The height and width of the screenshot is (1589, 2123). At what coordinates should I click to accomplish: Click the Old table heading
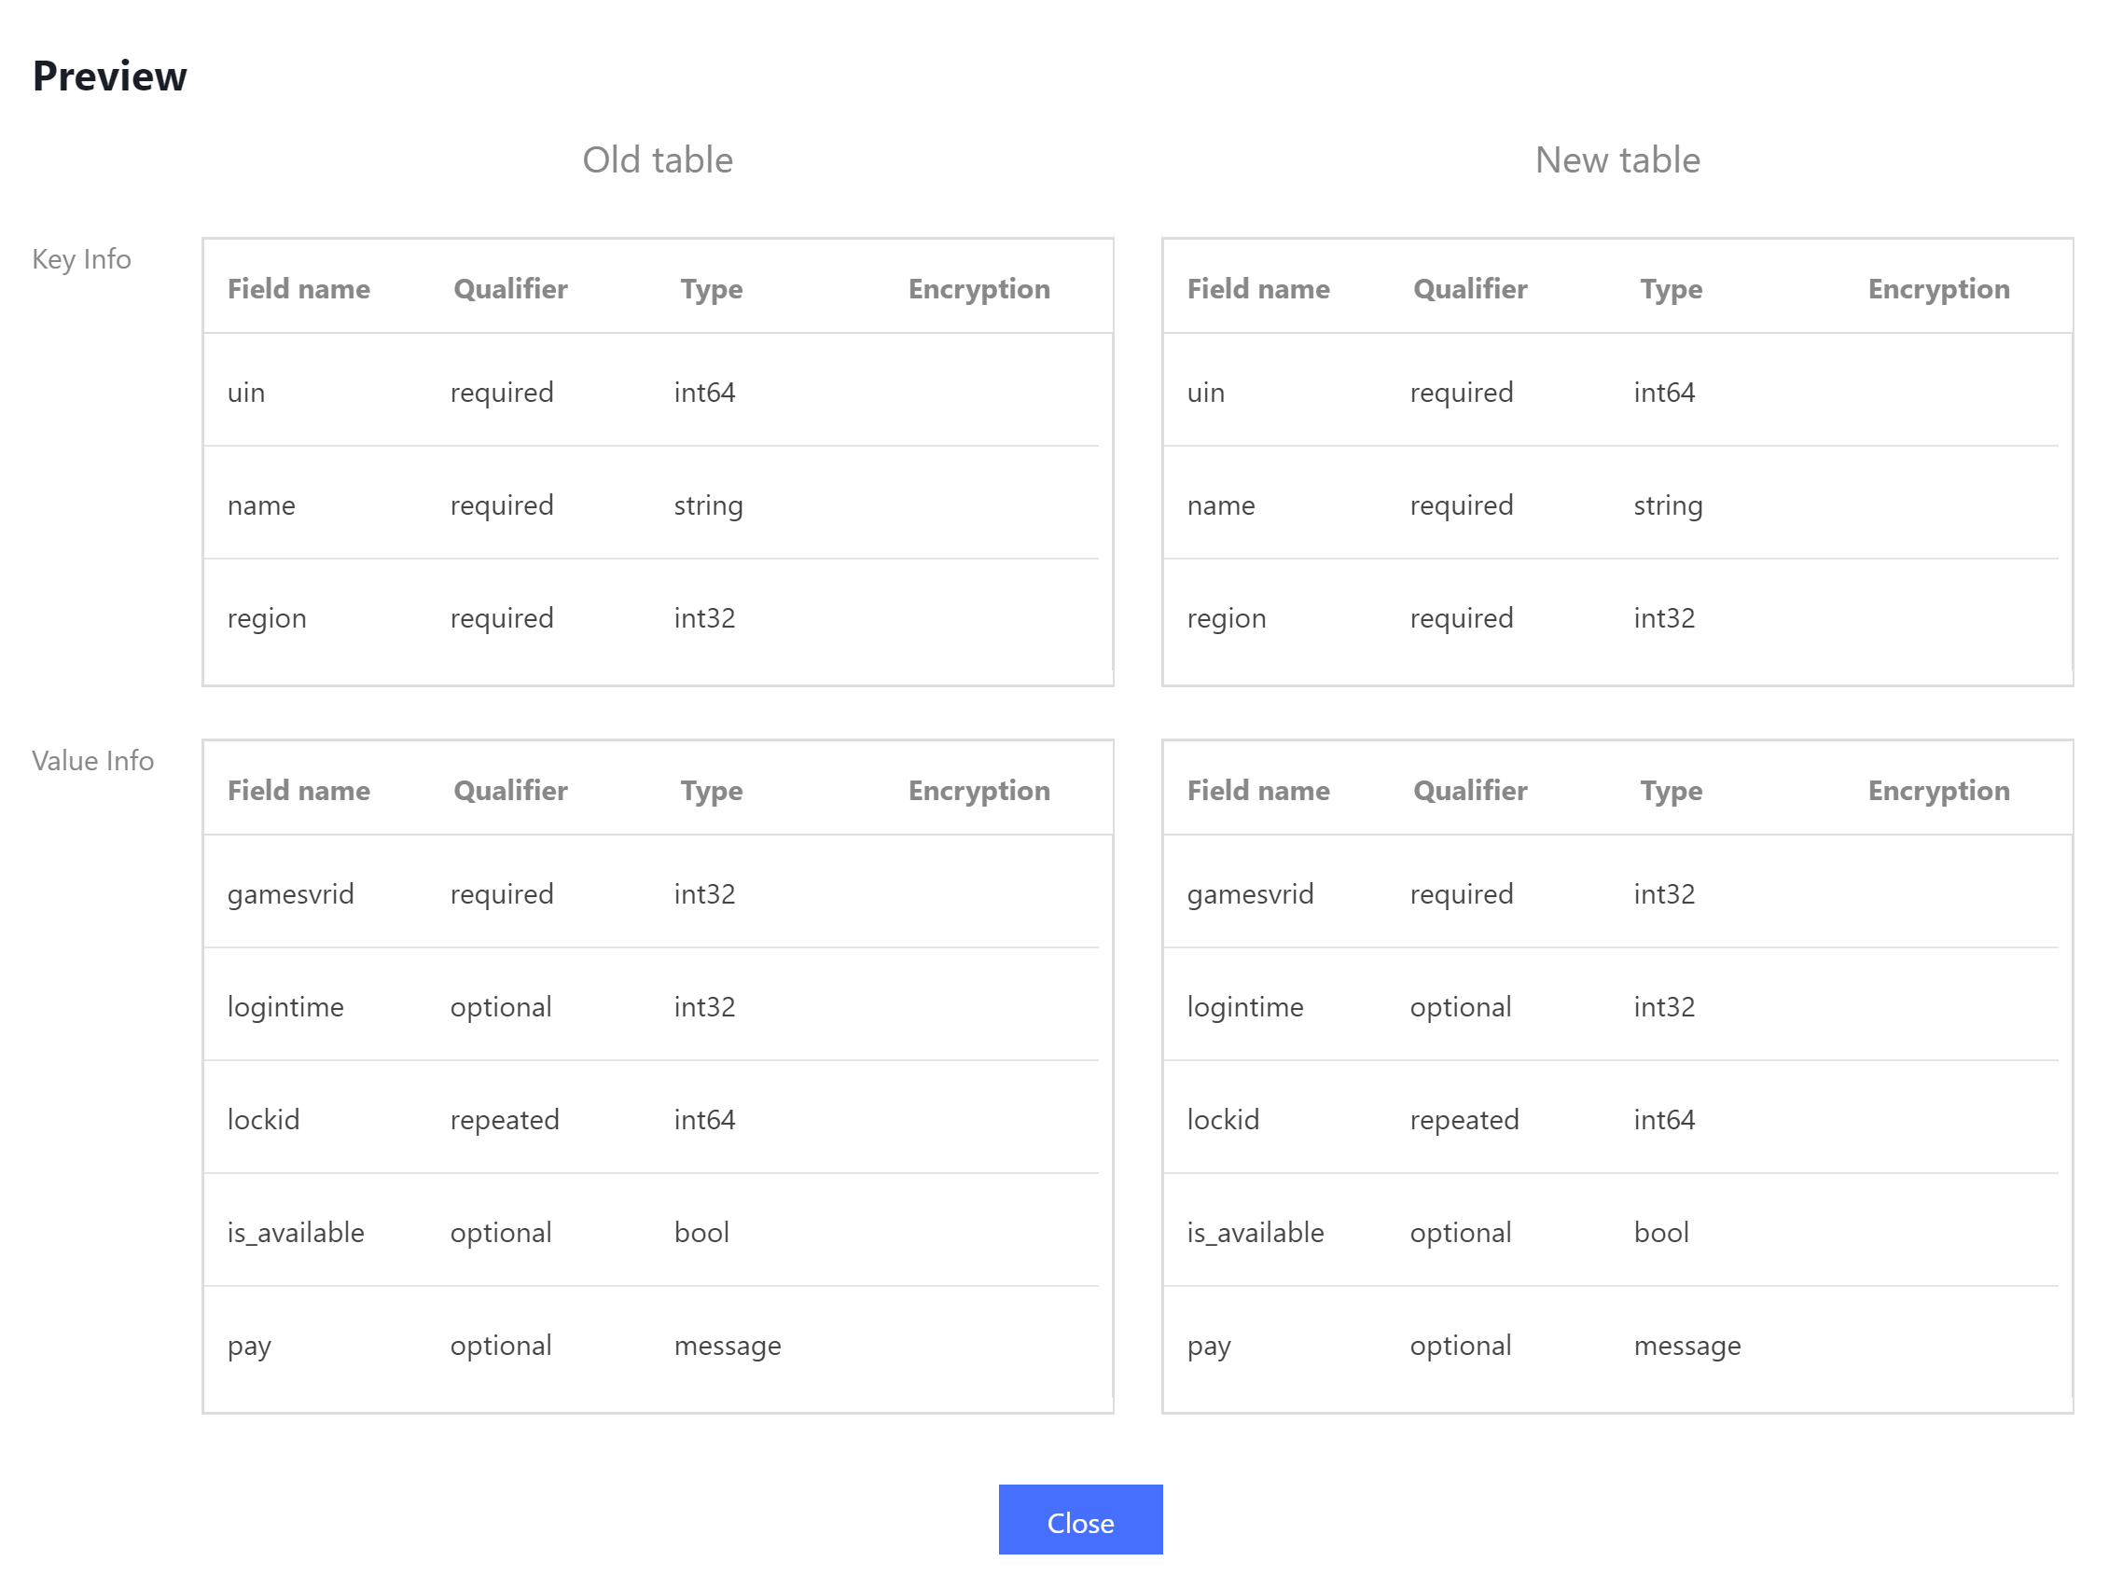click(658, 160)
